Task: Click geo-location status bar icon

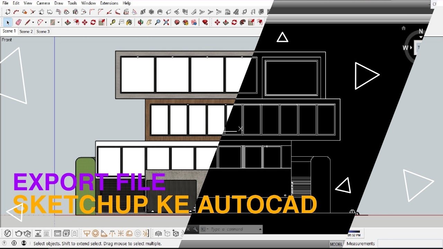Action: [x=5, y=243]
